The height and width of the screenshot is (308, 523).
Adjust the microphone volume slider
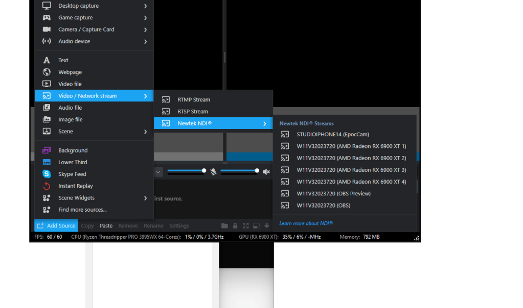tap(187, 171)
